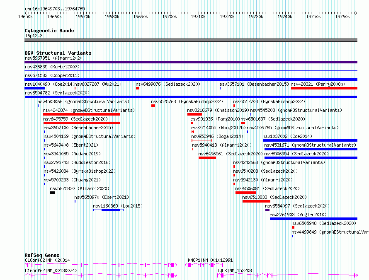
Task: Select the nsv6495759 (Sedlazeck2020) red bar
Action: 82,123
